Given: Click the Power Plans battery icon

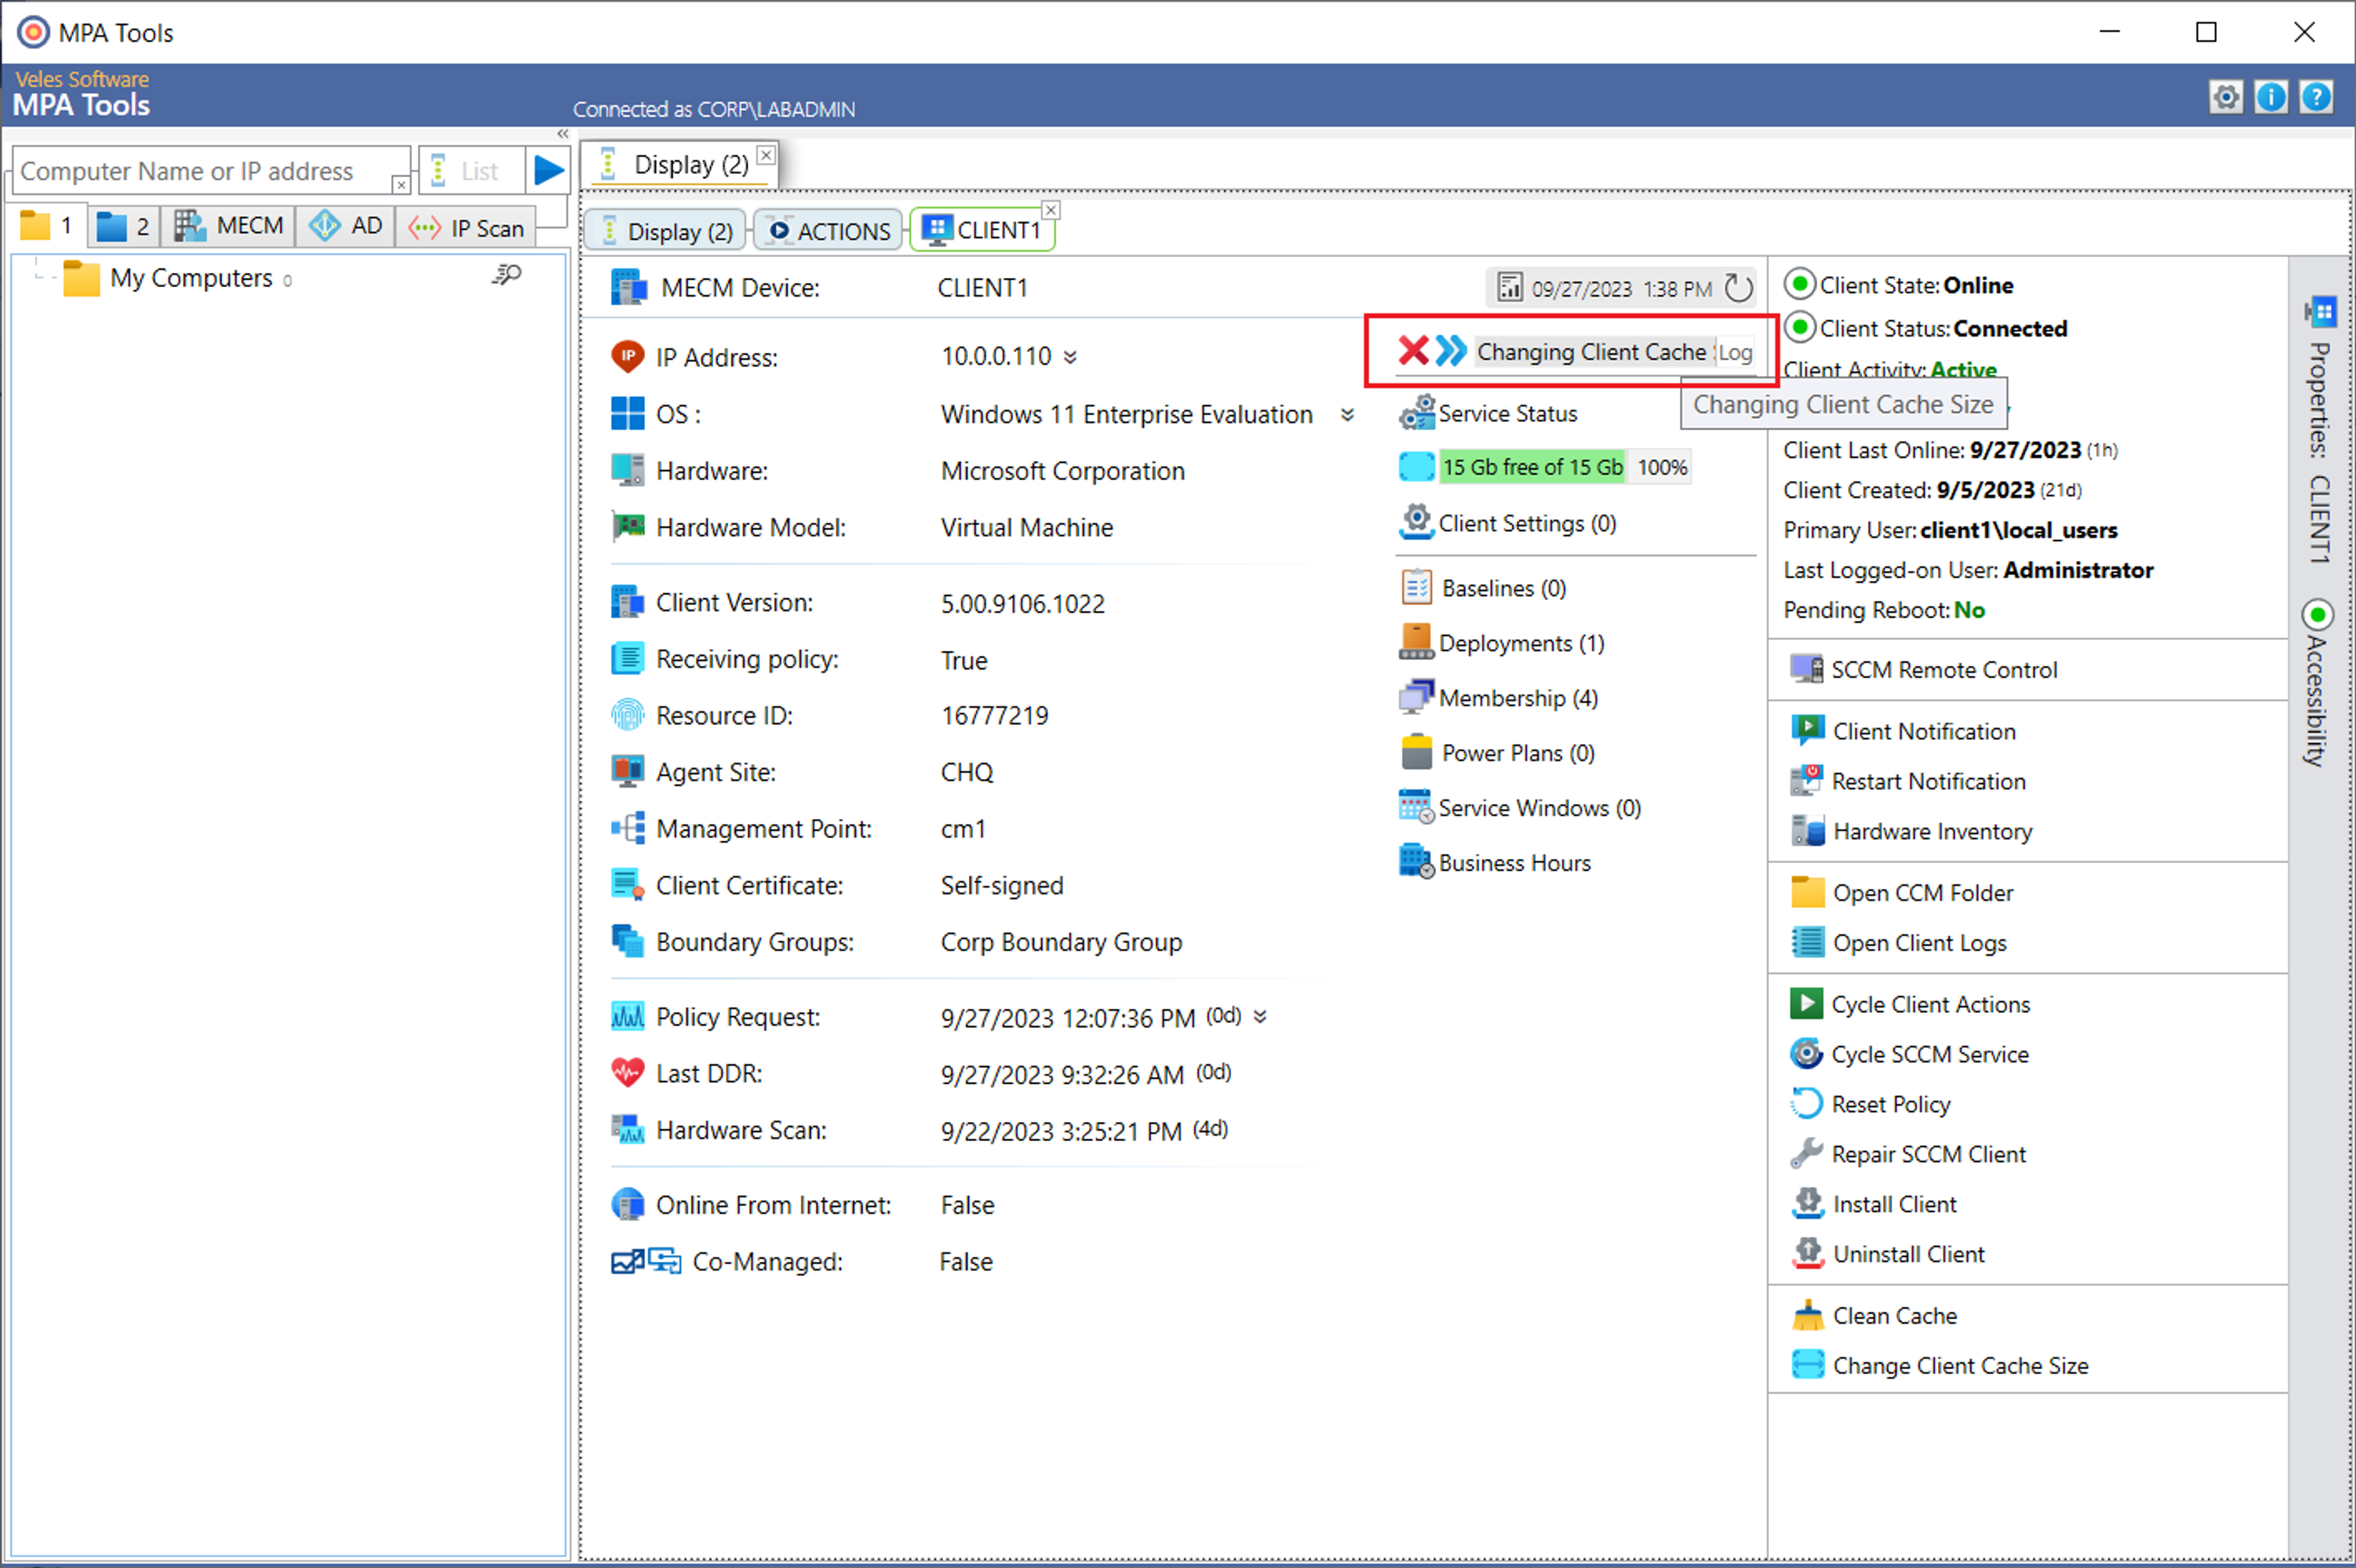Looking at the screenshot, I should [1417, 752].
